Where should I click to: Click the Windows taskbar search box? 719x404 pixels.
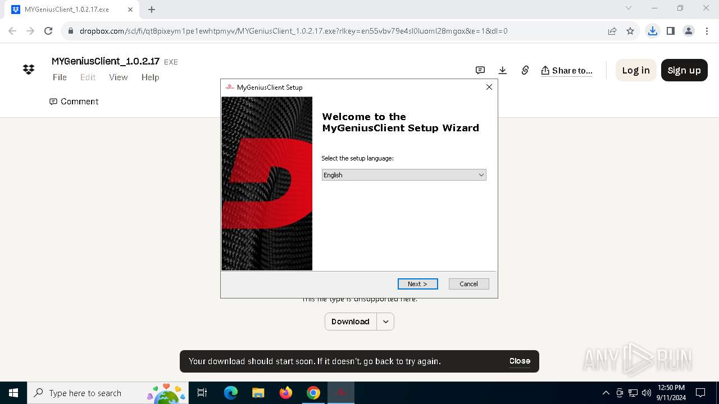tap(109, 393)
